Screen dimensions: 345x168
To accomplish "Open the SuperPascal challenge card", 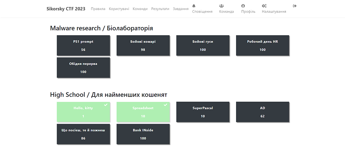I will (x=203, y=112).
